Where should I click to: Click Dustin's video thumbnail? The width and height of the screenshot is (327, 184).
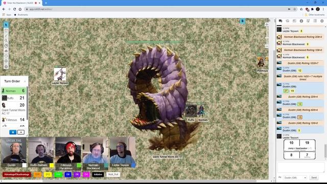(14, 150)
